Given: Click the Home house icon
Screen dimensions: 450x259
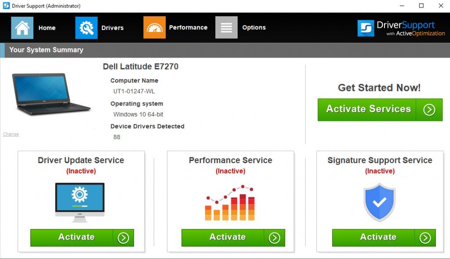Looking at the screenshot, I should click(22, 28).
